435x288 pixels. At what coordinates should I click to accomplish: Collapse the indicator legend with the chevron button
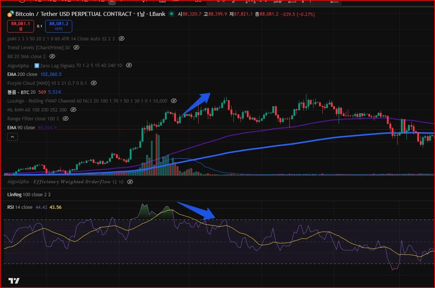[12, 137]
